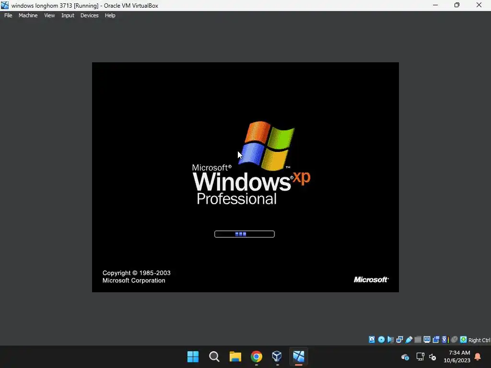Restore down the VirtualBox VM window
This screenshot has height=368, width=491.
457,5
